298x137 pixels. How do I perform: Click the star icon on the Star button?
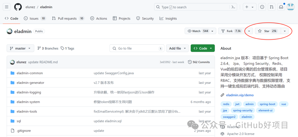(x=260, y=31)
